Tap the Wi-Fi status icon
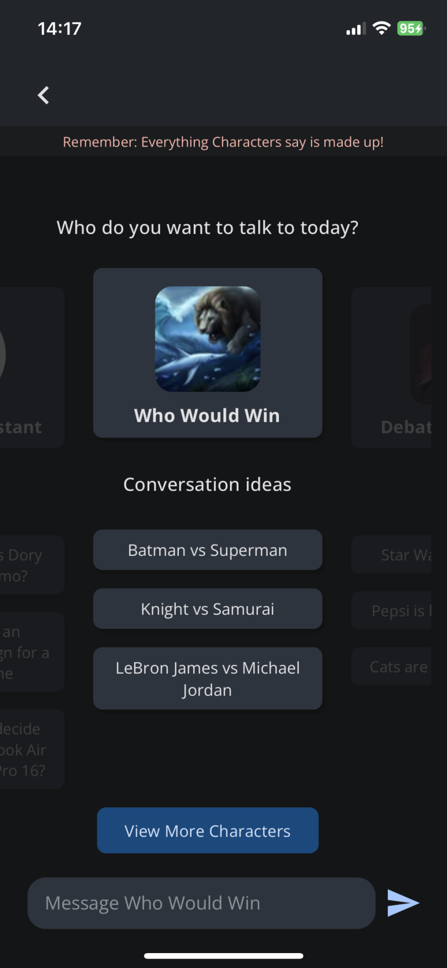This screenshot has width=447, height=968. [381, 28]
